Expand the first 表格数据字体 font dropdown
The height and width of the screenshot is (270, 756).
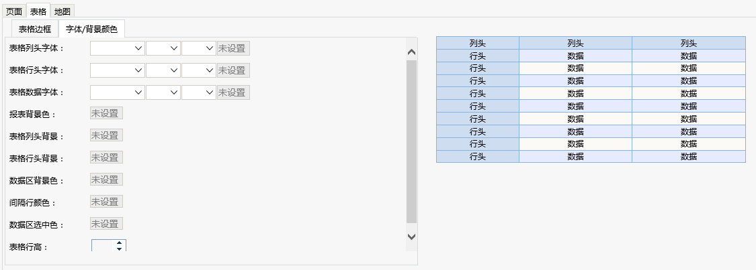(x=118, y=92)
